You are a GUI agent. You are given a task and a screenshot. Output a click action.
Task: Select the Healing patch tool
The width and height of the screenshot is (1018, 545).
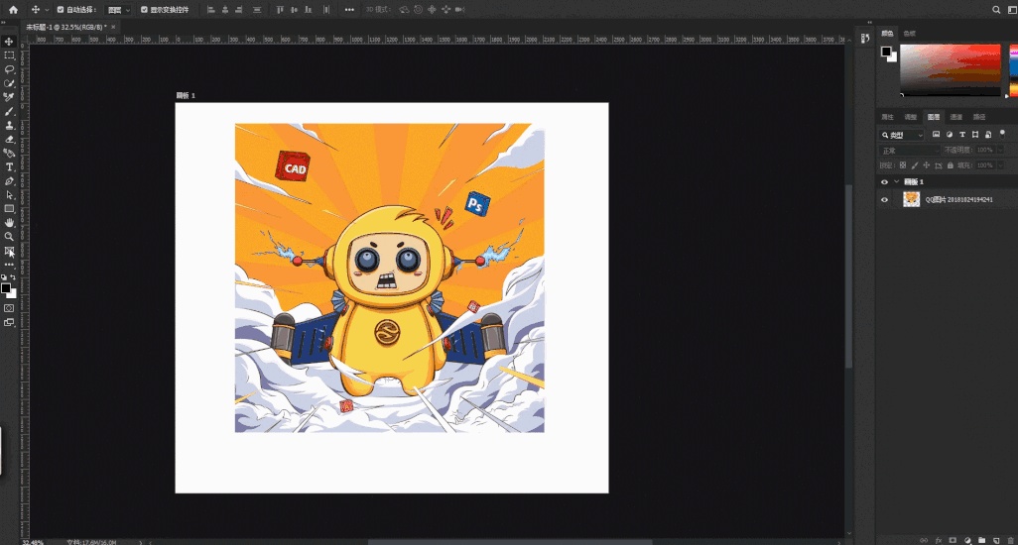coord(9,153)
